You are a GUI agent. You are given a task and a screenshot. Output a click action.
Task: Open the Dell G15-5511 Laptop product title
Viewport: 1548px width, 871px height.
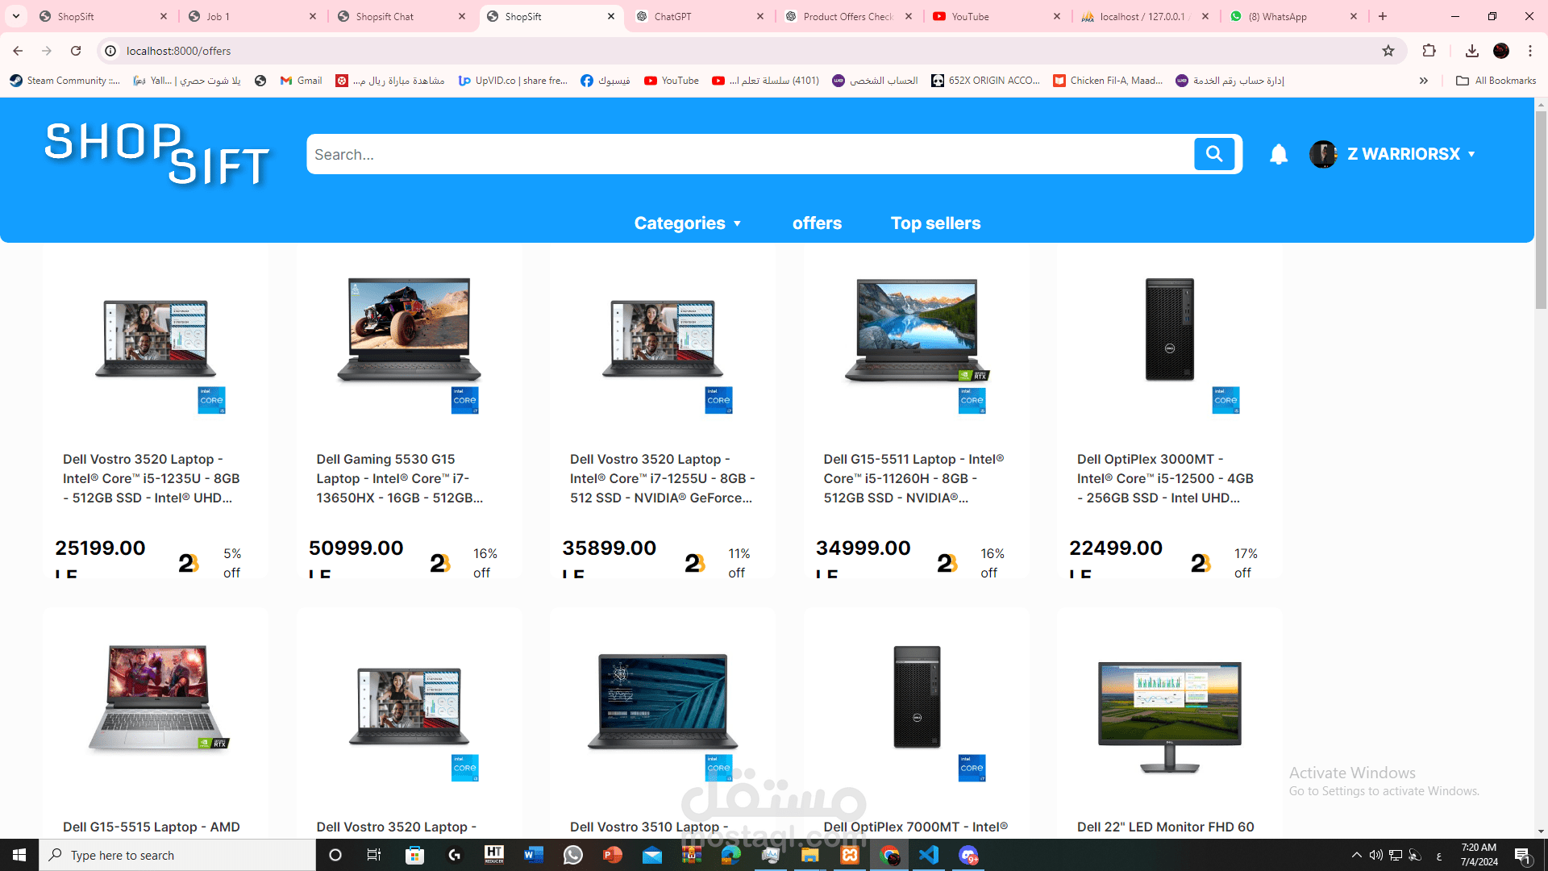(x=913, y=478)
